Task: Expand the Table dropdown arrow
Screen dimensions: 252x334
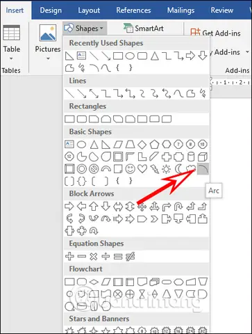Action: pos(11,58)
